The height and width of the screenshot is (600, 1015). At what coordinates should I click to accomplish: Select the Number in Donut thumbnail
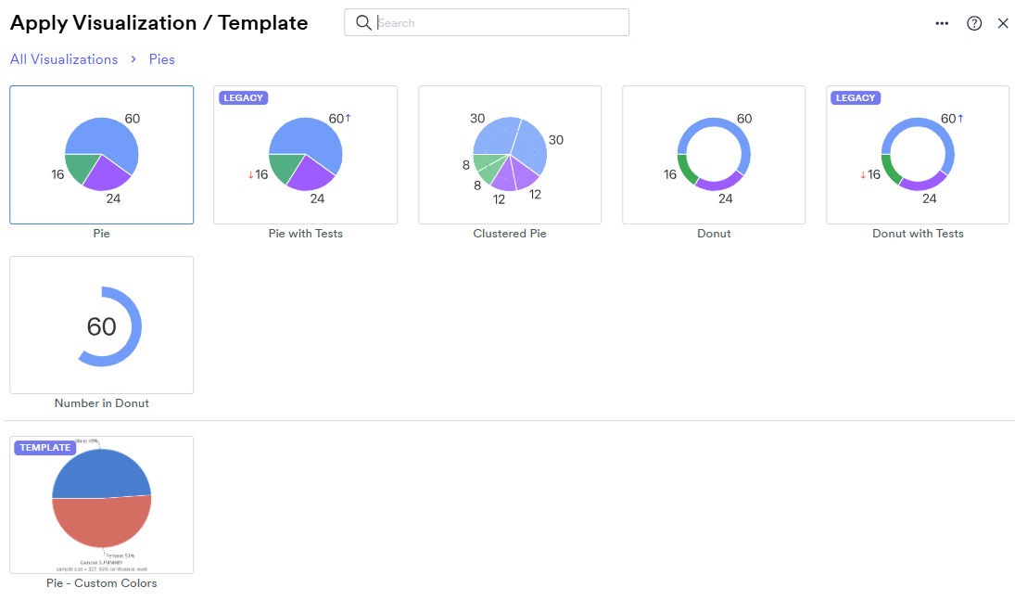point(102,326)
